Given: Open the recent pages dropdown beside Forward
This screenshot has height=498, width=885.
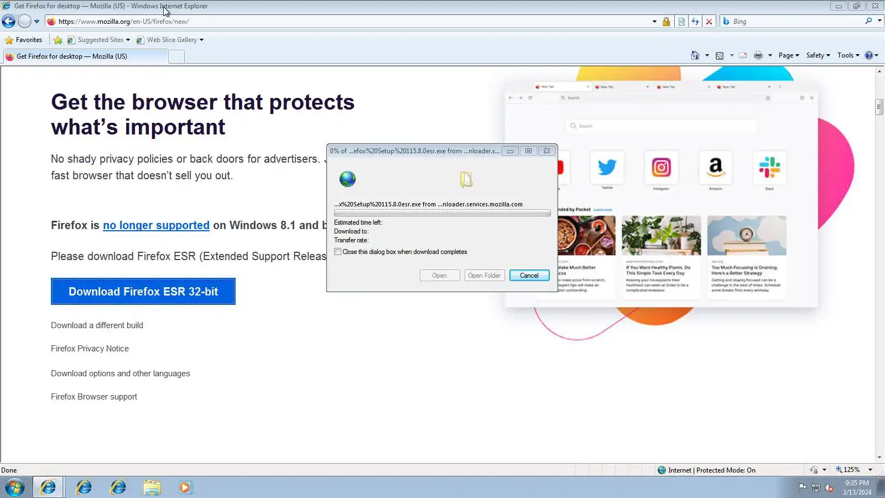Looking at the screenshot, I should pos(37,22).
